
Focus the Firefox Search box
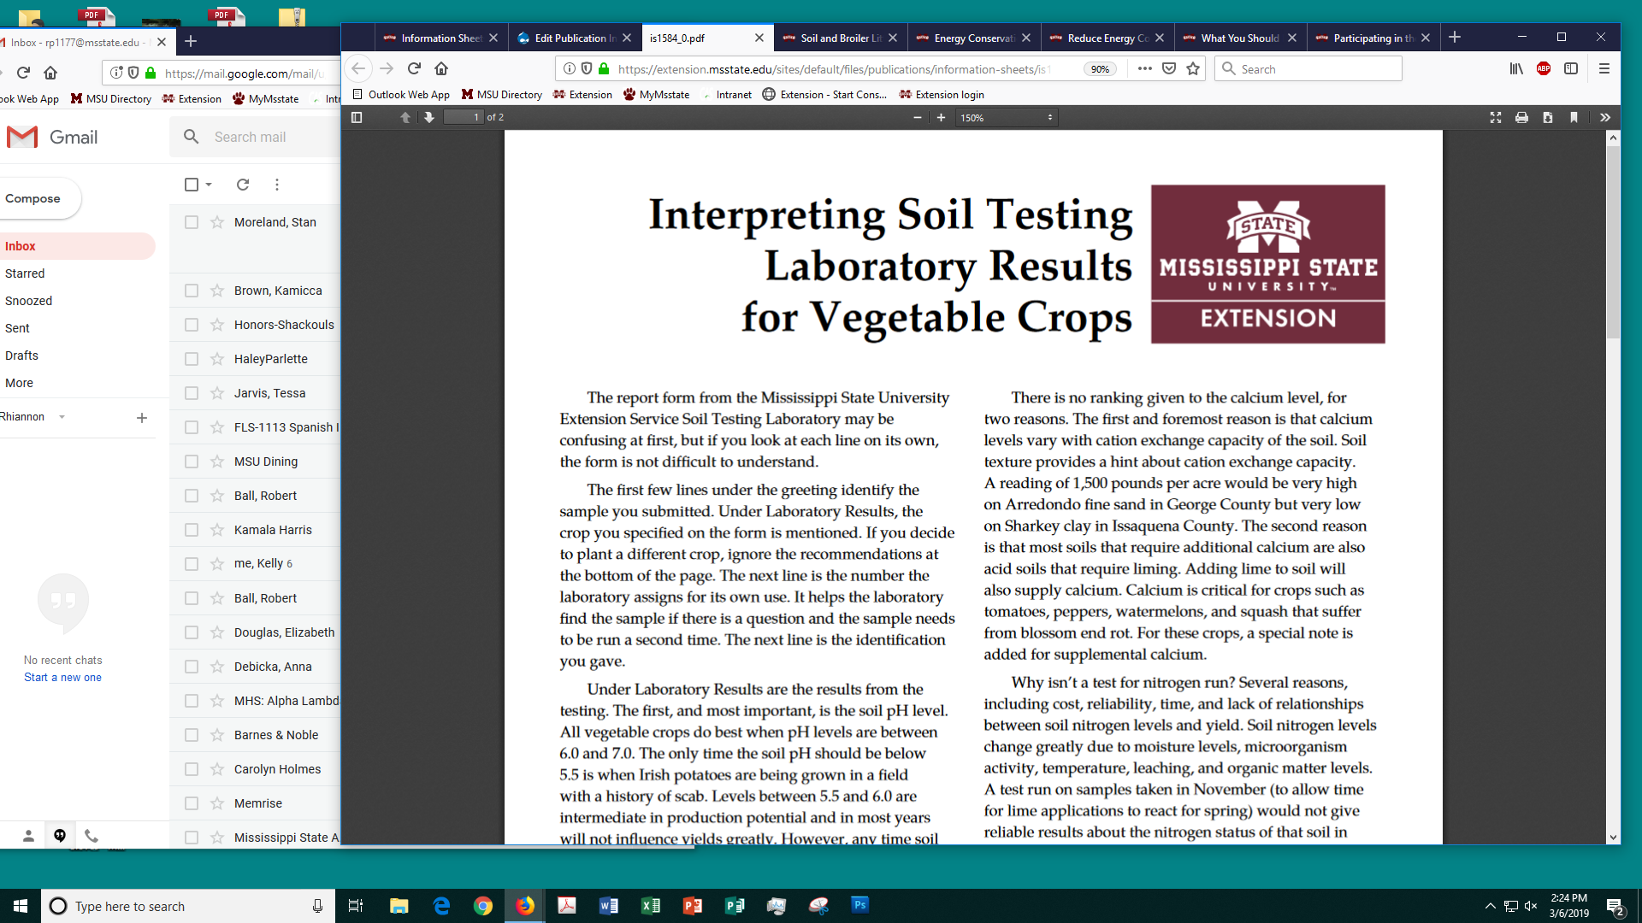coord(1308,68)
